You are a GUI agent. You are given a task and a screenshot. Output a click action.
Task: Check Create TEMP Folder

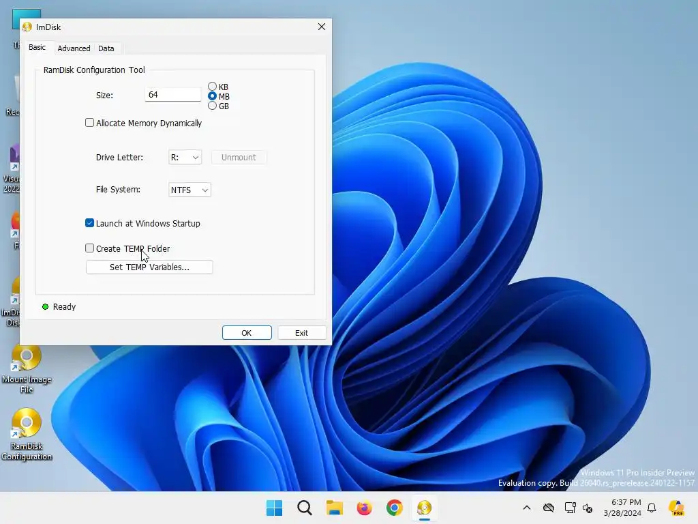pos(89,248)
